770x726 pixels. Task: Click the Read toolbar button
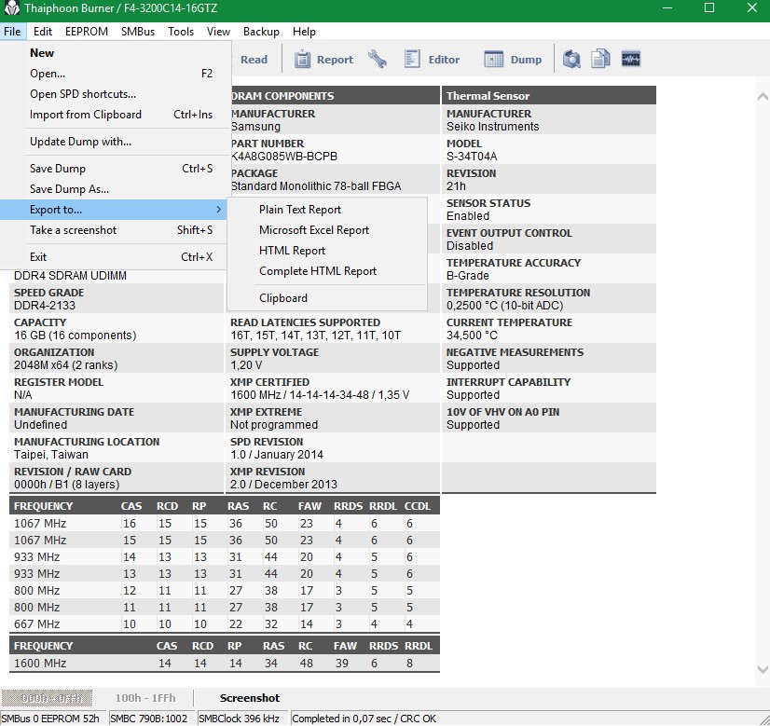pos(254,60)
